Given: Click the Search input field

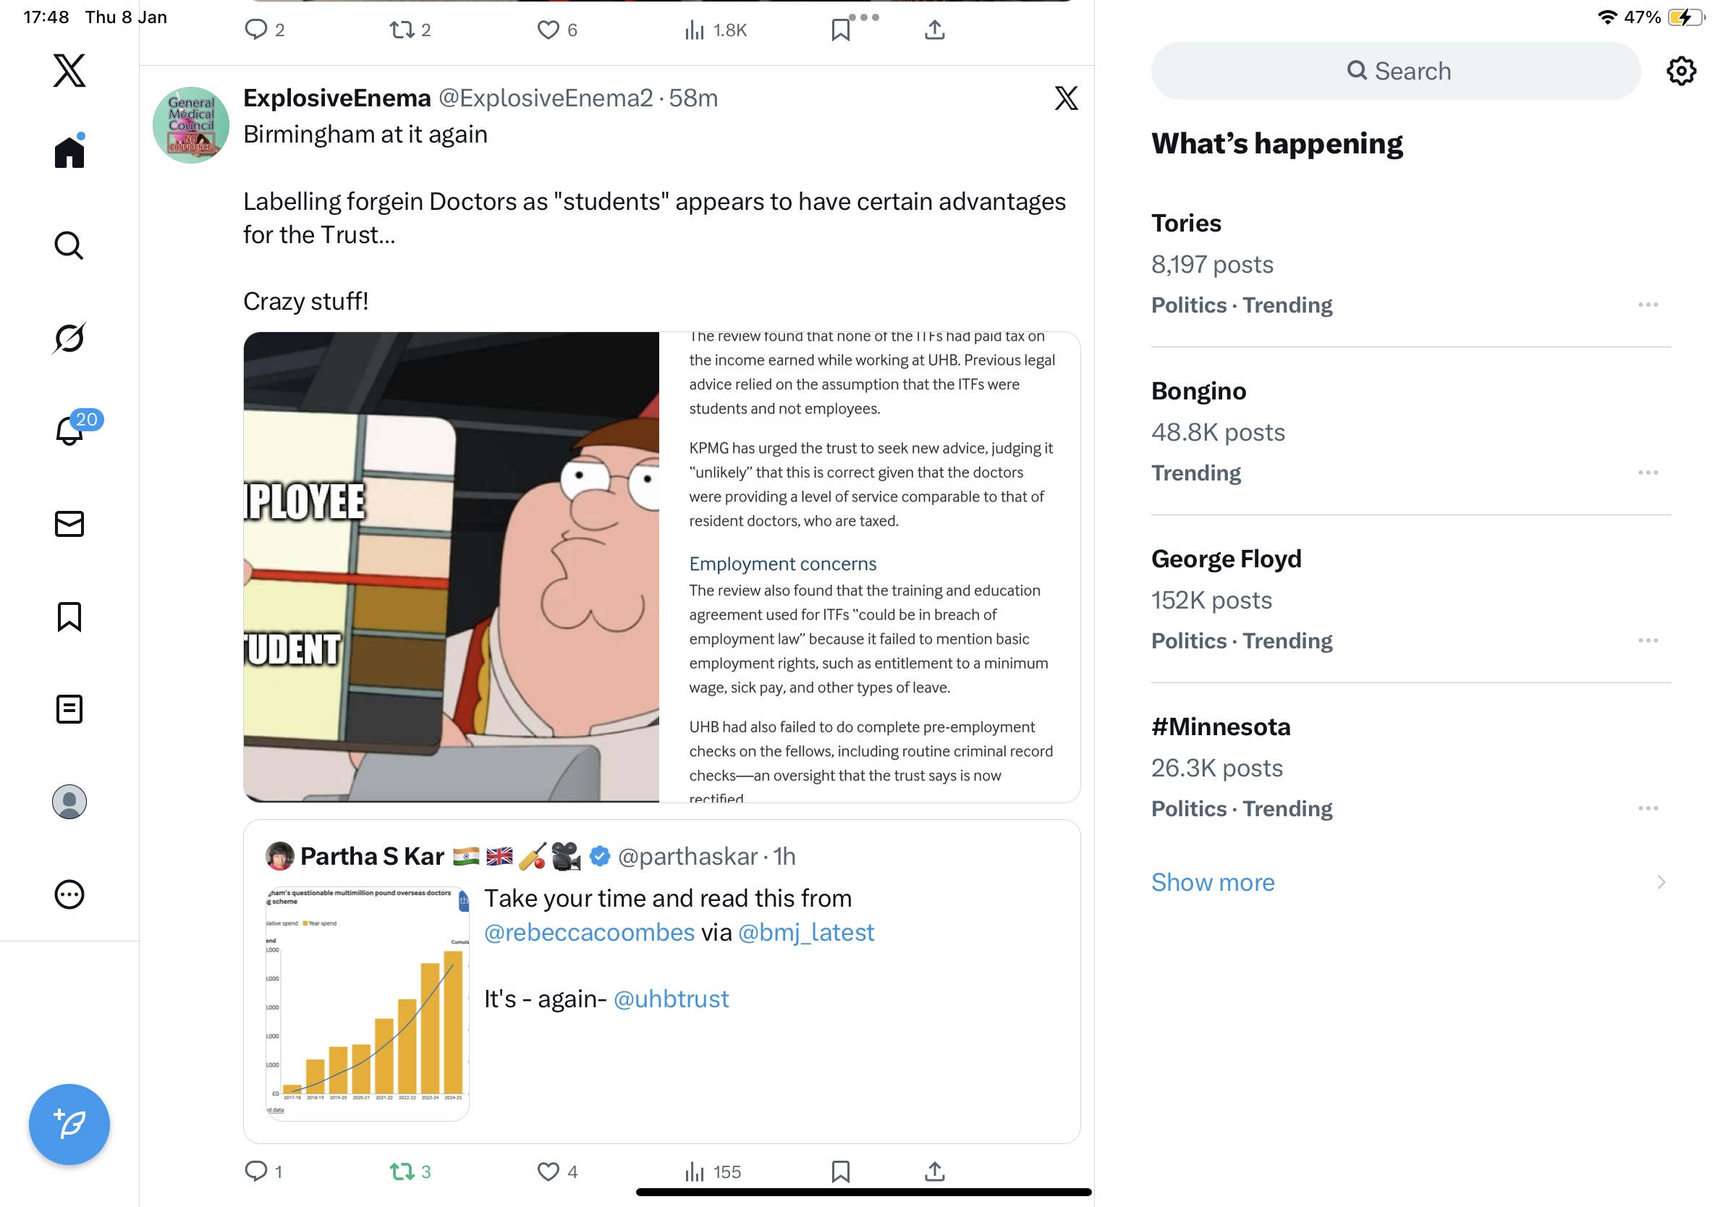Looking at the screenshot, I should click(1394, 72).
